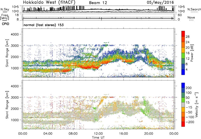Click the "-100" label on Velocity colorbar
Image resolution: width=201 pixels, height=139 pixels.
tap(190, 117)
